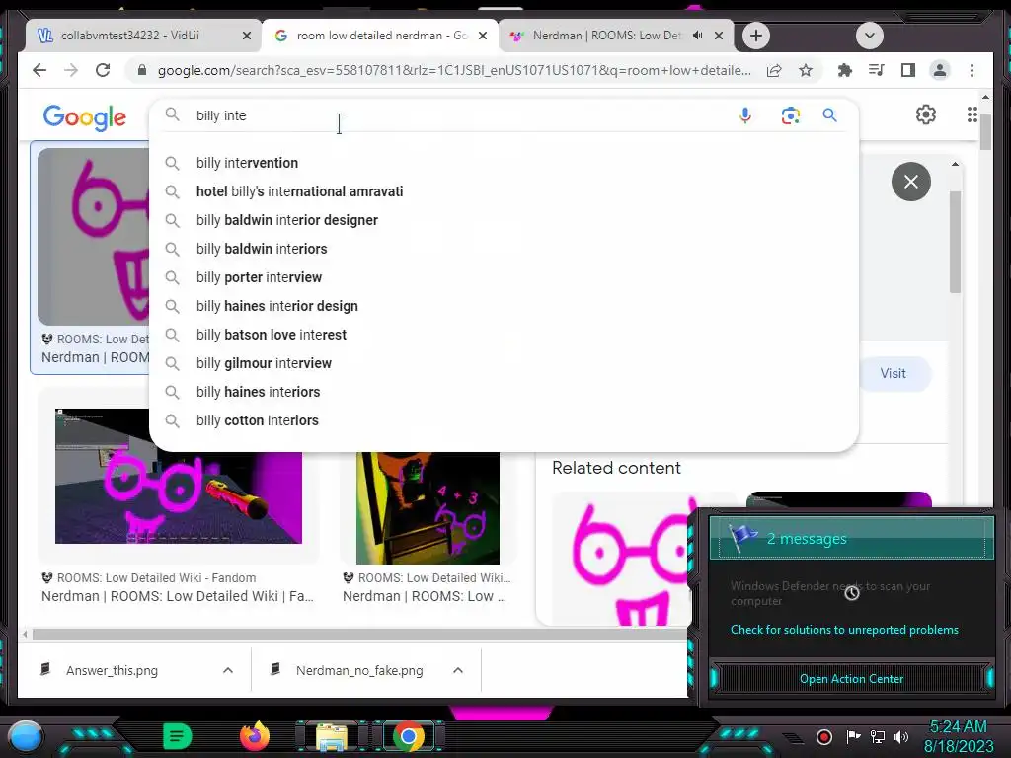The width and height of the screenshot is (1011, 758).
Task: Close the Nerdman ROOMS tab
Action: coord(719,36)
